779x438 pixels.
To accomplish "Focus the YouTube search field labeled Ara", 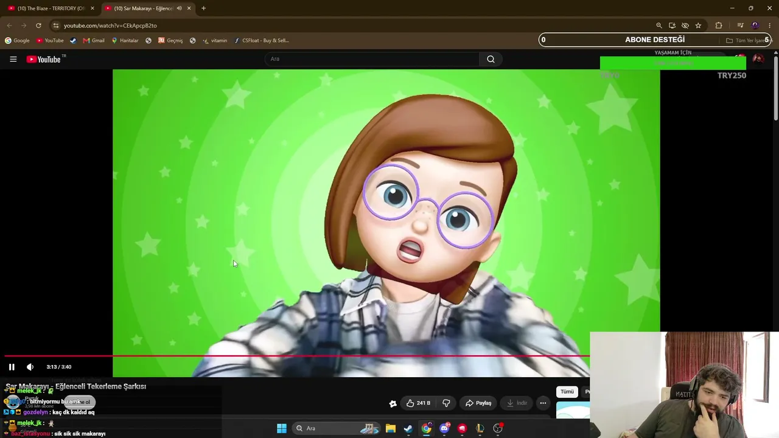I will point(372,59).
